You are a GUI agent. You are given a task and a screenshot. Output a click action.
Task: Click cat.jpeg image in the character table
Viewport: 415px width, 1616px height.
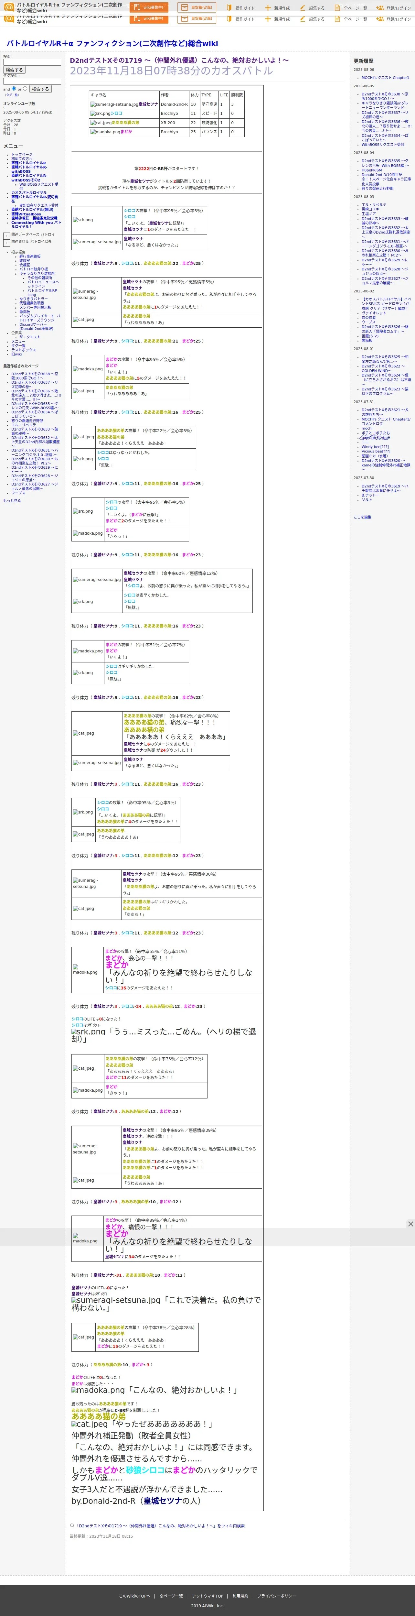click(x=101, y=123)
